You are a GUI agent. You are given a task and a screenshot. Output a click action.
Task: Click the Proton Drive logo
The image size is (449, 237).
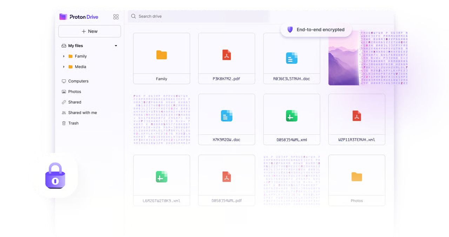[79, 16]
